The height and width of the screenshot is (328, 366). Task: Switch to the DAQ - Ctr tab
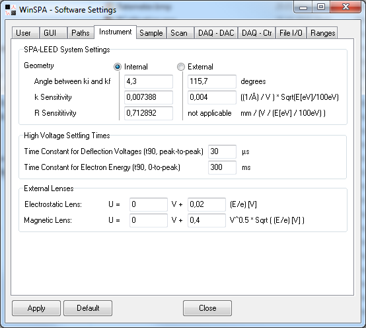tap(256, 32)
